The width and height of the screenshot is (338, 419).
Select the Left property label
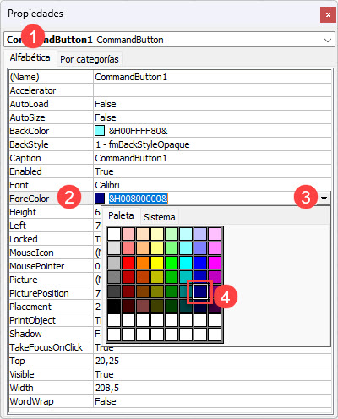point(18,226)
